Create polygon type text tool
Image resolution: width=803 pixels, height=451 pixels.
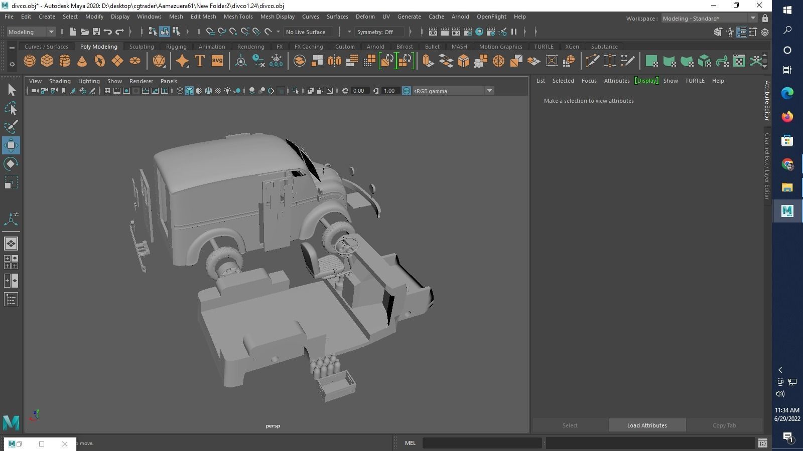point(199,61)
